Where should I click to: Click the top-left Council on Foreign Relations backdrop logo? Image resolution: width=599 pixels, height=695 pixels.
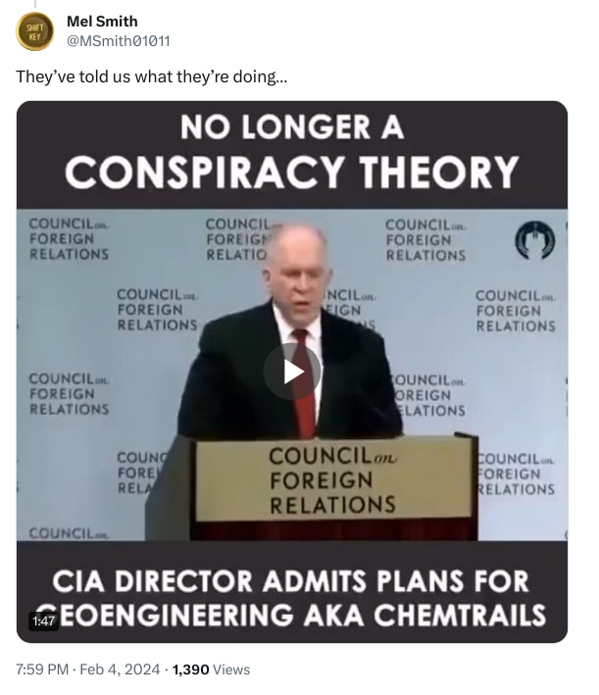69,239
